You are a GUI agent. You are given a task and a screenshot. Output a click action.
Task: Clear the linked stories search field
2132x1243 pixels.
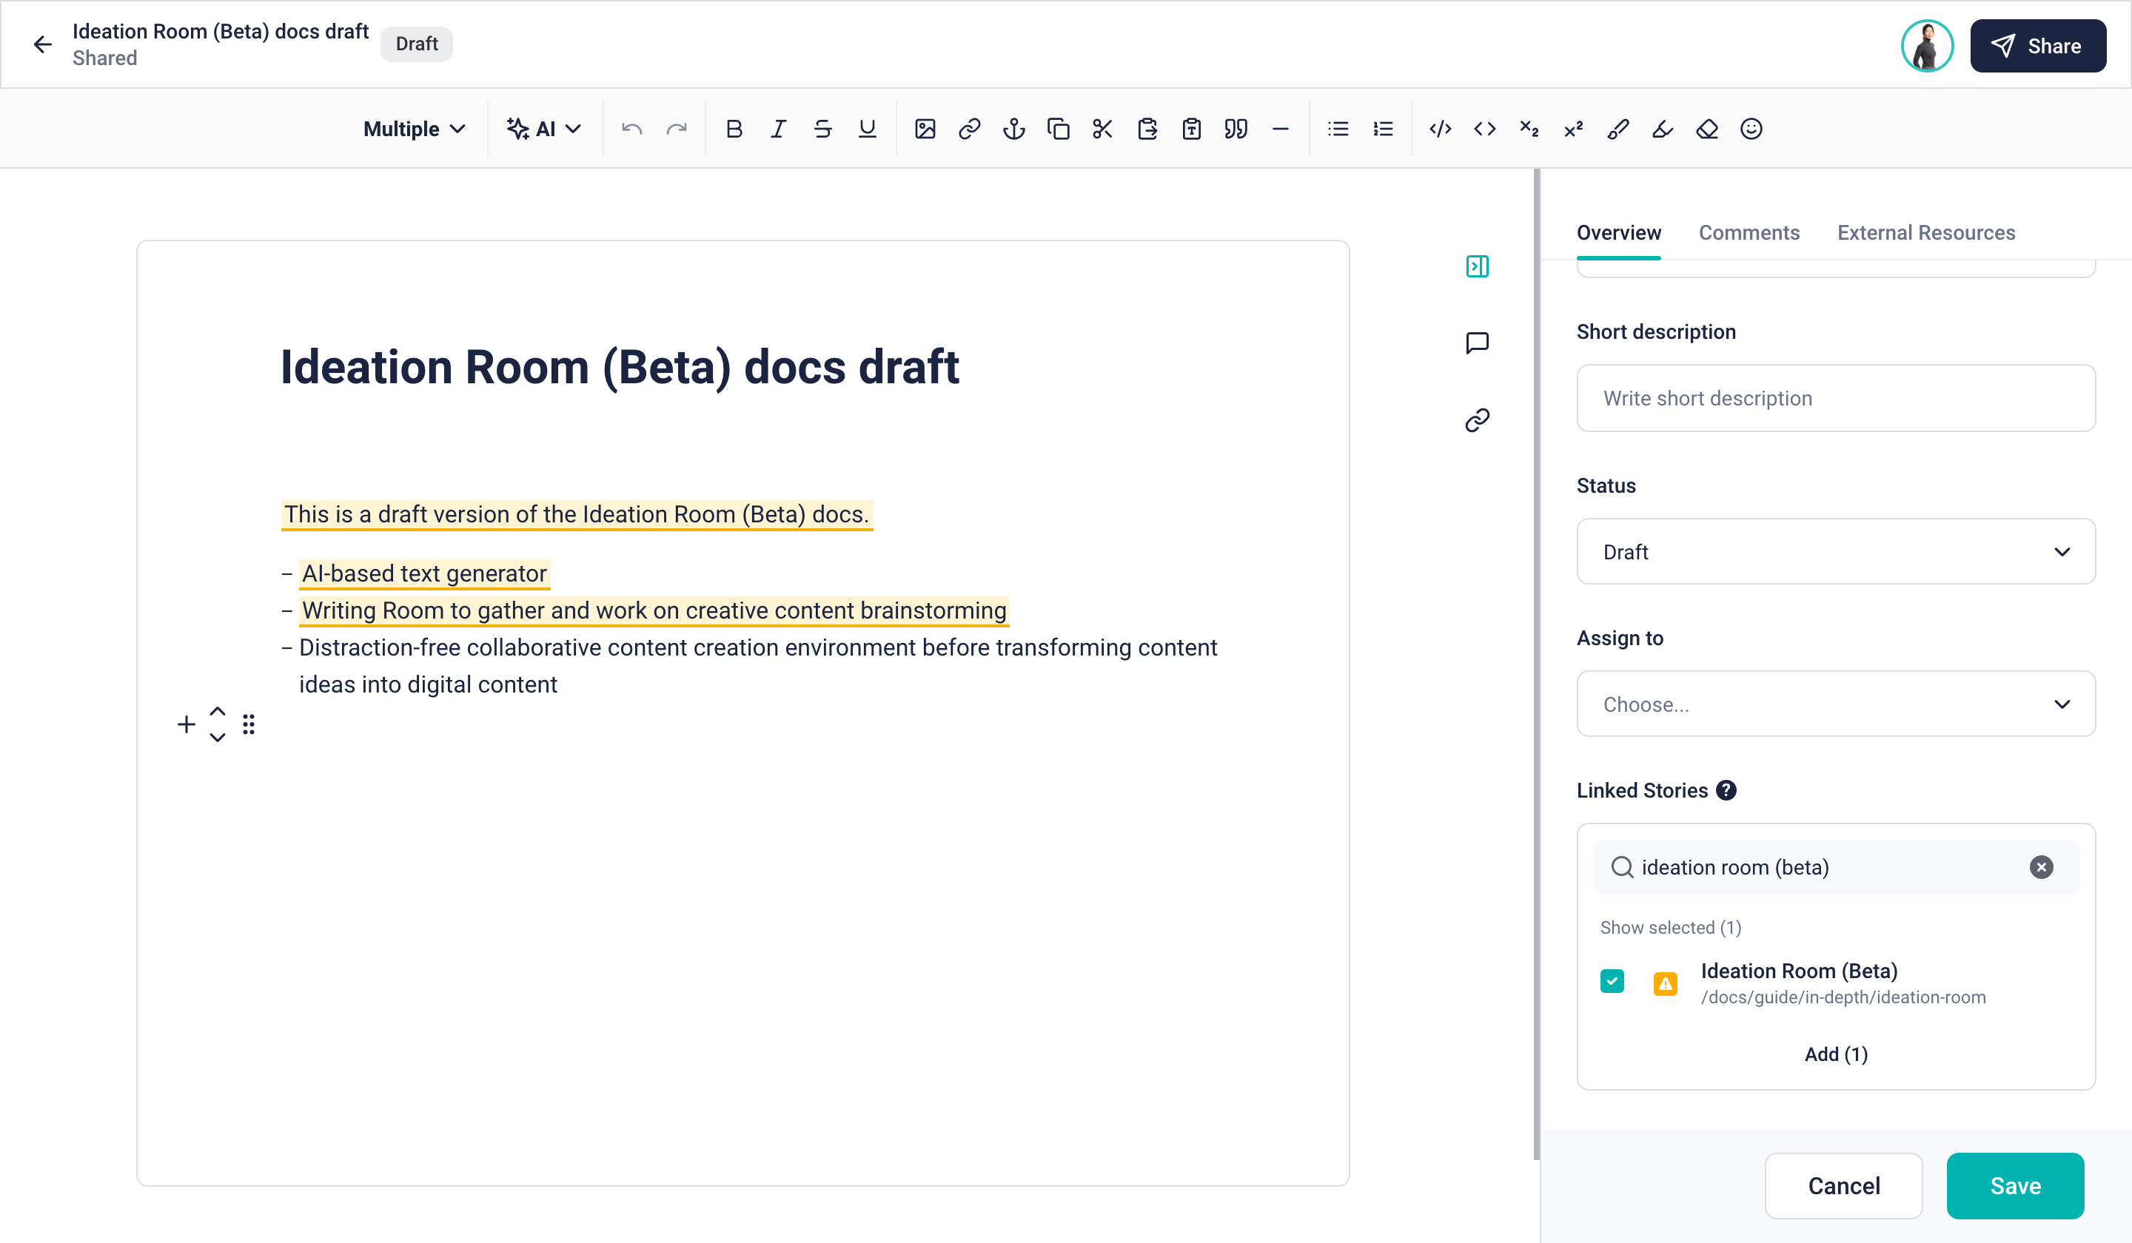pos(2041,866)
